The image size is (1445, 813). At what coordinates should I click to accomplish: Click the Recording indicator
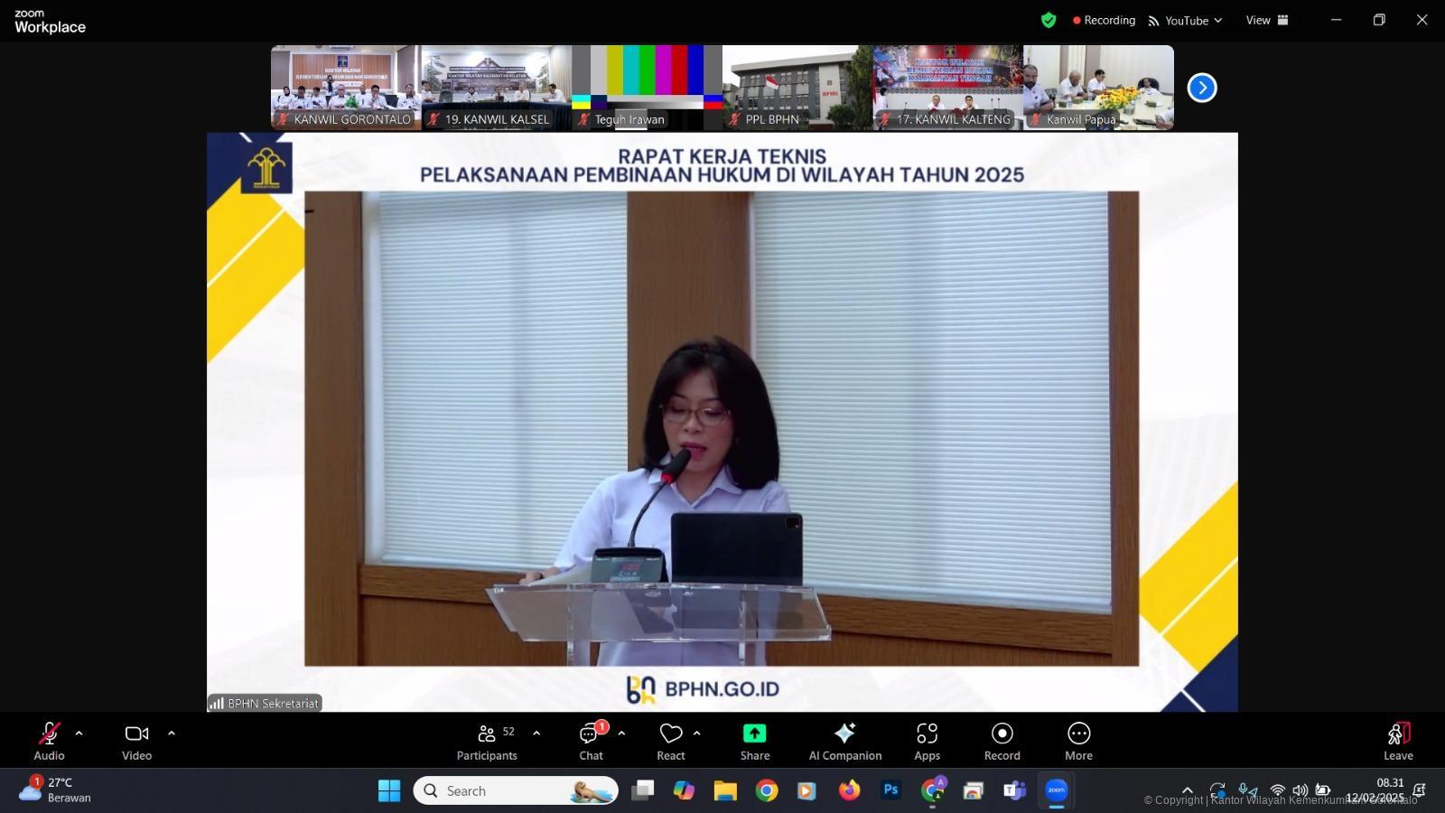(1104, 20)
